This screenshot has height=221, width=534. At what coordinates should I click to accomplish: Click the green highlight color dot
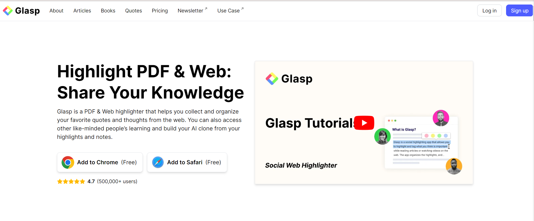(439, 136)
